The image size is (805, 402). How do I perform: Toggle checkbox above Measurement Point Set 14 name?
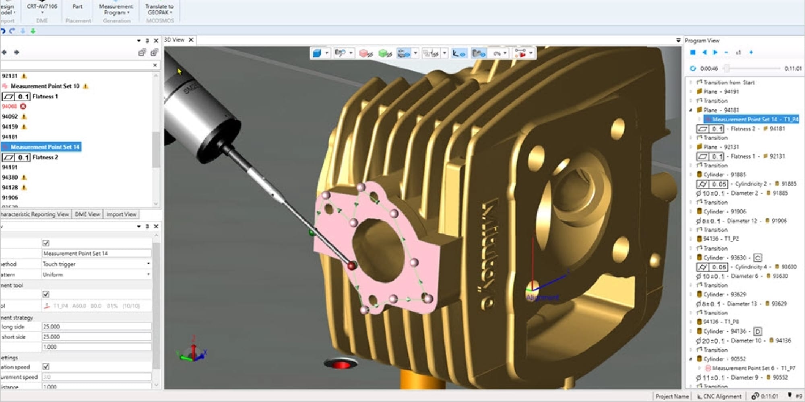pos(46,243)
